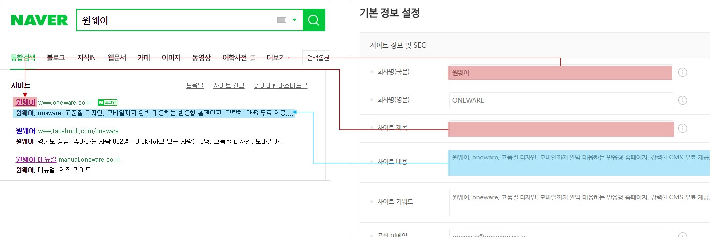Click the NAVER logo
The width and height of the screenshot is (710, 237).
click(x=40, y=20)
